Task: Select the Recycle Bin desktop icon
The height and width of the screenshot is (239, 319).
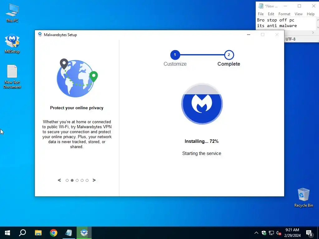Action: [303, 198]
